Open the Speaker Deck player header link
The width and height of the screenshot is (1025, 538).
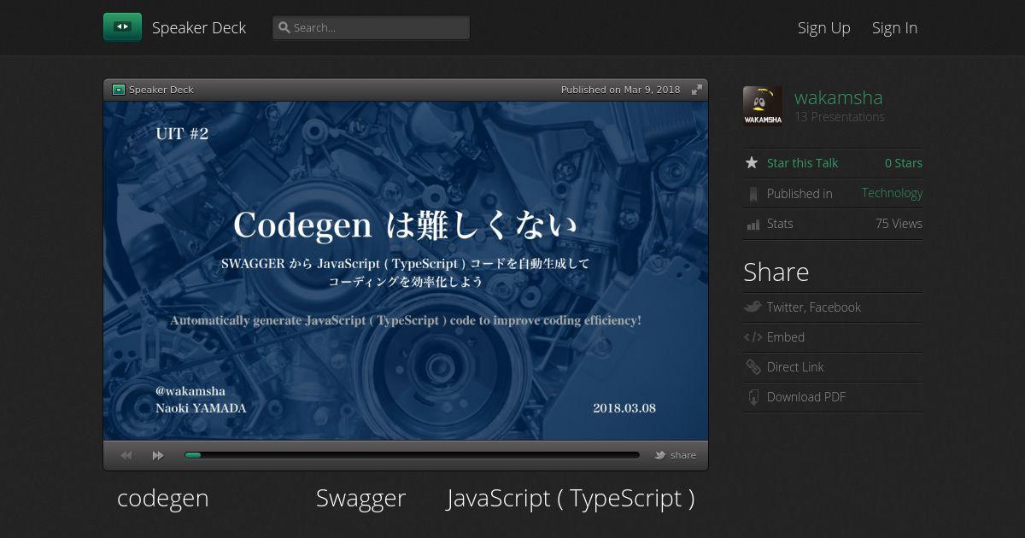pyautogui.click(x=161, y=90)
